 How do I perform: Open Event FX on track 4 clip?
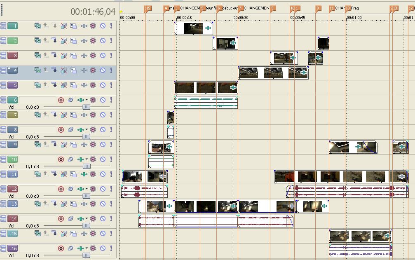click(x=304, y=72)
